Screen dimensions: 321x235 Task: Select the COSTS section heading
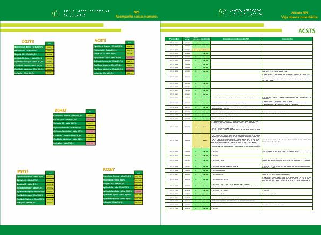point(28,41)
